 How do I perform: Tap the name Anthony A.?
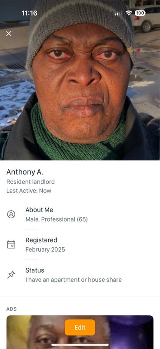[25, 172]
